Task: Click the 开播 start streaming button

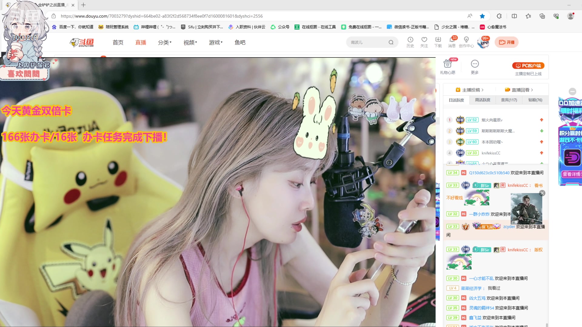Action: point(507,42)
